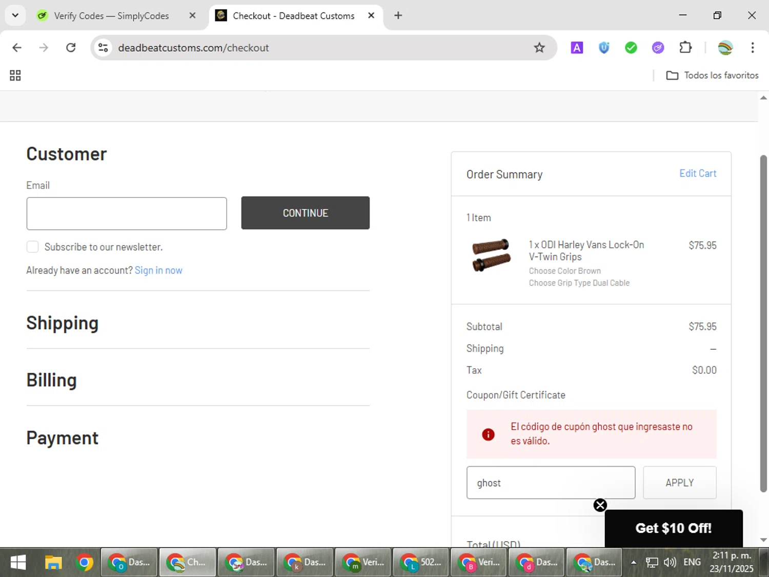Switch to the Ch... taskbar window
The width and height of the screenshot is (769, 577).
187,563
